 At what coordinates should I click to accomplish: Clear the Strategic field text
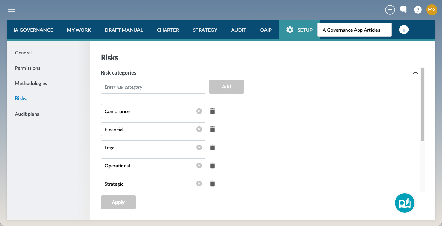click(x=199, y=184)
